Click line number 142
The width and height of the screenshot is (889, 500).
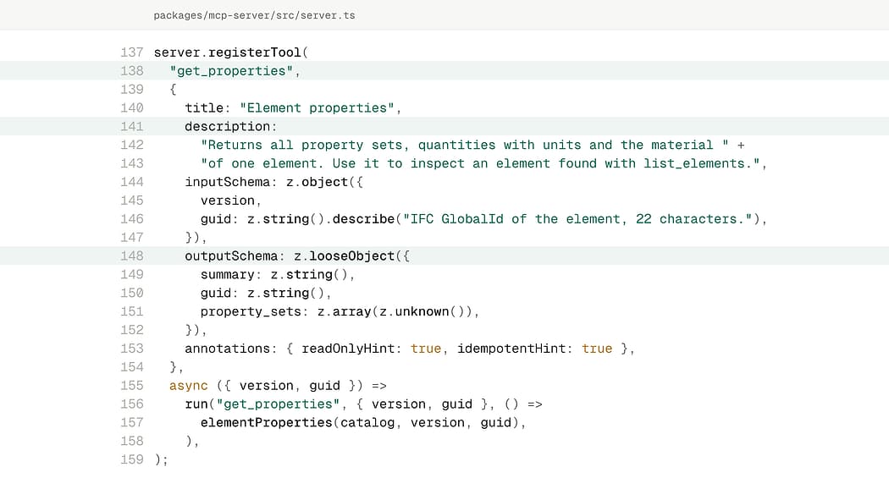pyautogui.click(x=131, y=145)
